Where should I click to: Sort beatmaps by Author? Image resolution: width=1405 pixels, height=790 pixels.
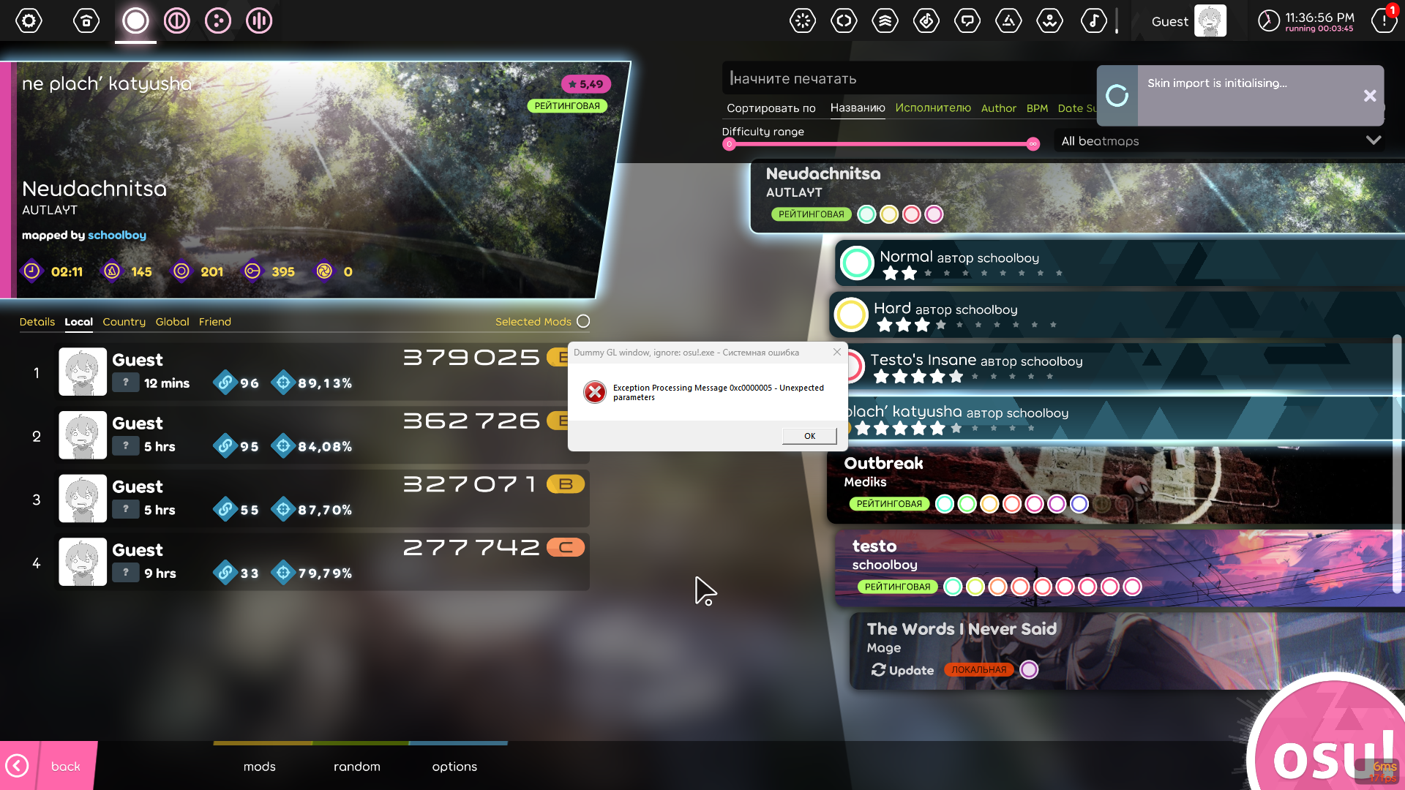998,108
